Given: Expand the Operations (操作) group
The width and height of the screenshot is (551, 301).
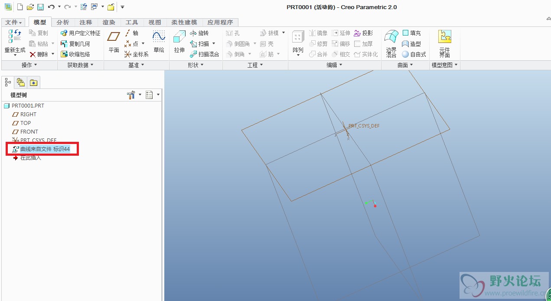Looking at the screenshot, I should 29,65.
